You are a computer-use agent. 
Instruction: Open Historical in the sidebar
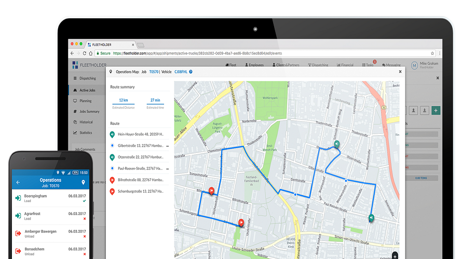click(x=87, y=122)
